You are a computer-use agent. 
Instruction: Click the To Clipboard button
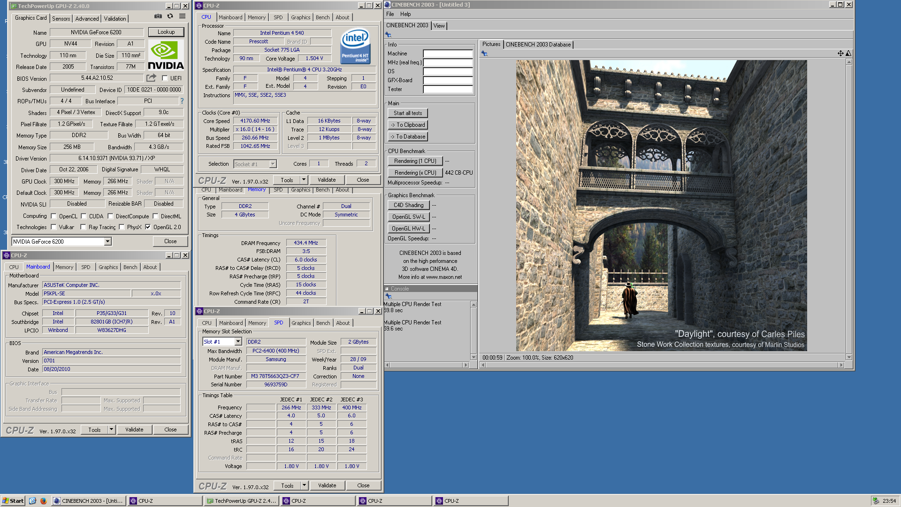(408, 125)
